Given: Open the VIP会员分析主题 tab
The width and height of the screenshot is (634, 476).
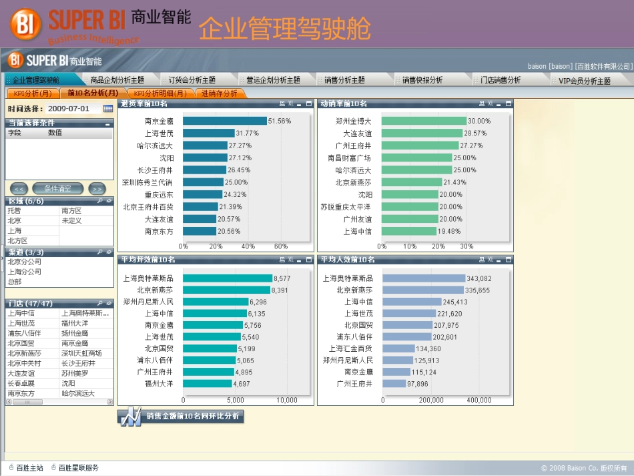Looking at the screenshot, I should (584, 81).
